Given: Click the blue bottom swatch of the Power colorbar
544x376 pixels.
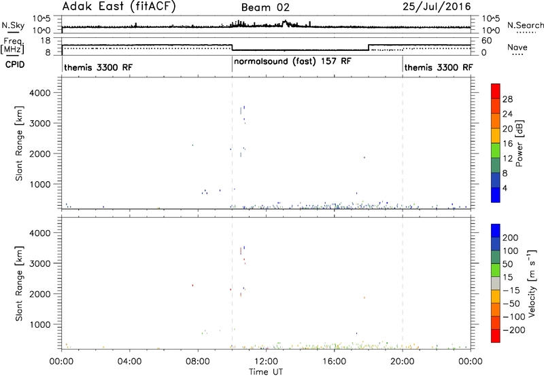Looking at the screenshot, I should point(496,195).
